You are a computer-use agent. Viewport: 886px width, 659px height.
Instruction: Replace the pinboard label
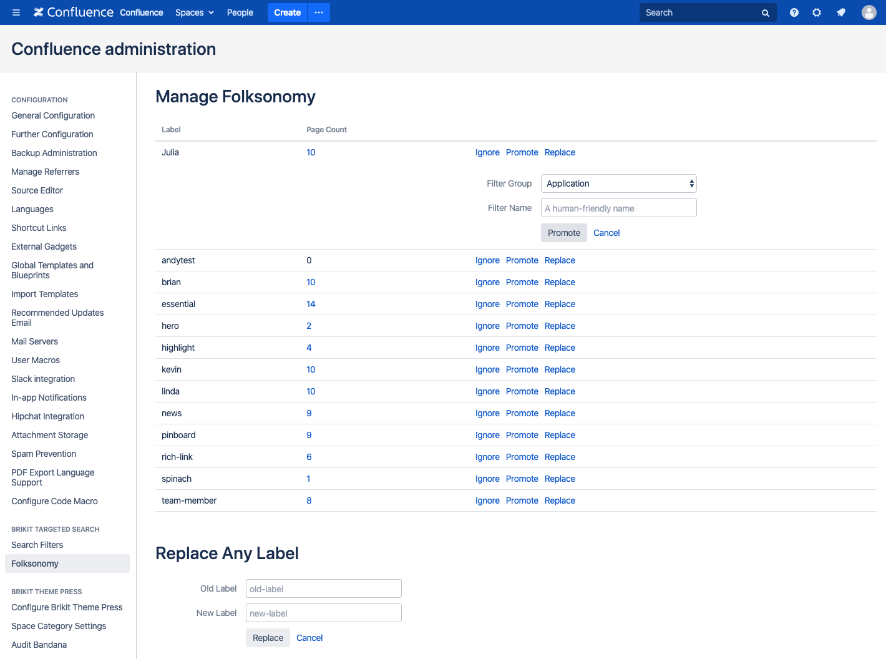coord(560,435)
